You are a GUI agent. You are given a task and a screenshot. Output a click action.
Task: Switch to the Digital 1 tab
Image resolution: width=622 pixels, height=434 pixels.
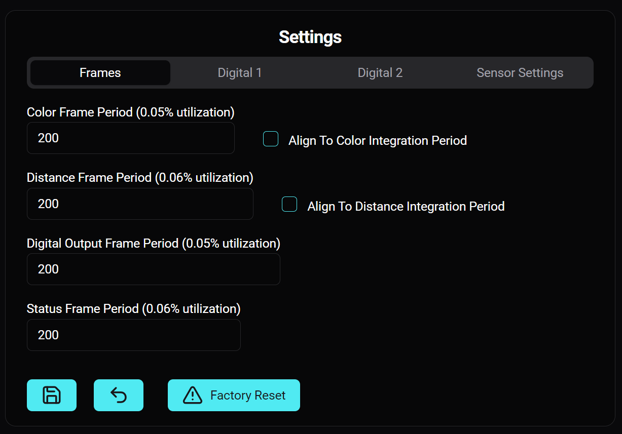240,72
